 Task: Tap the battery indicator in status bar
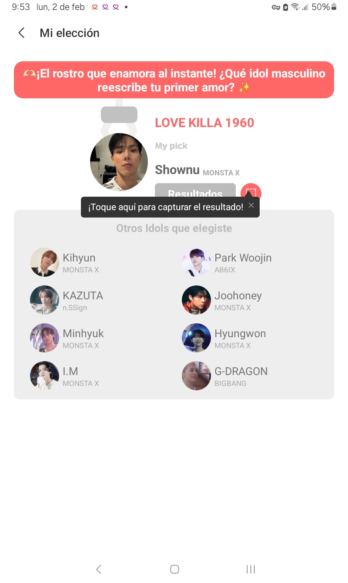(x=334, y=7)
